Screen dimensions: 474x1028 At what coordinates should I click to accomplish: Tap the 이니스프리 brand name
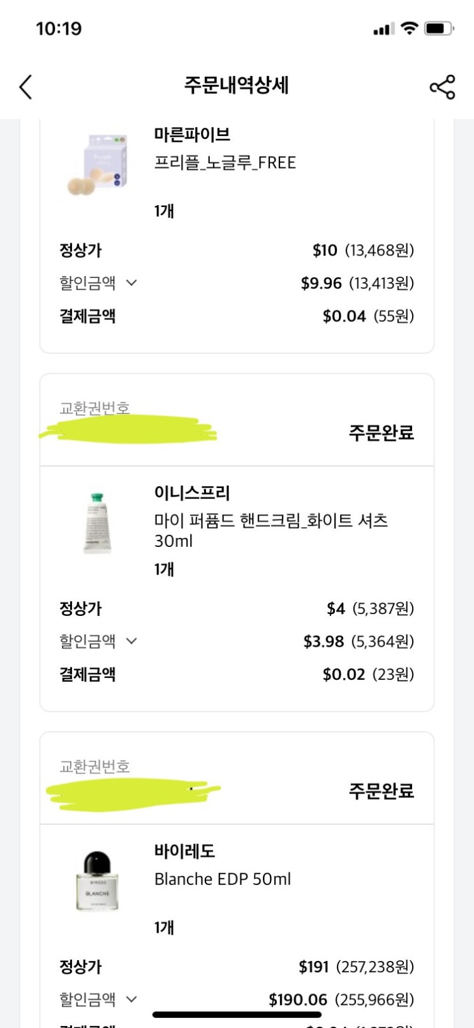192,493
